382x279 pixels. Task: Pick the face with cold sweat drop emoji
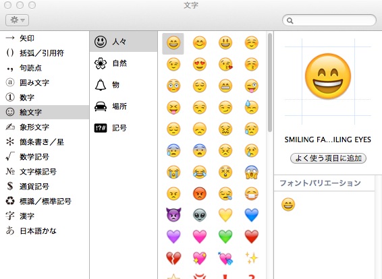pos(252,107)
